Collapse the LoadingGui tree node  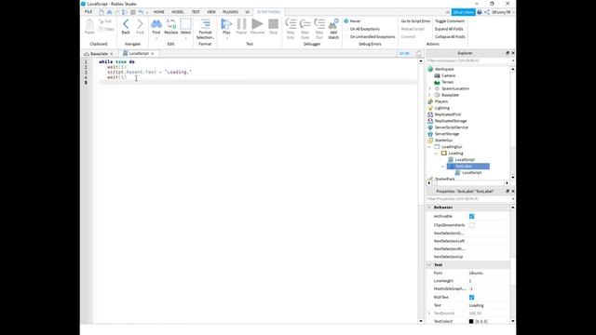point(430,147)
